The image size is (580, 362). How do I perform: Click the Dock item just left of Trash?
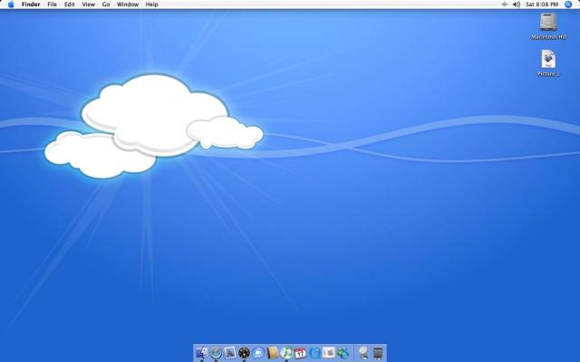pyautogui.click(x=363, y=353)
